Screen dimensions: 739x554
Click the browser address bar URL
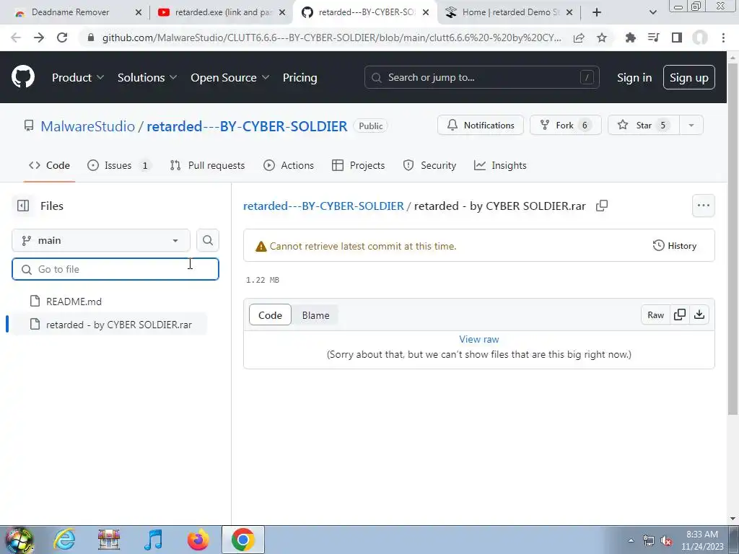pos(331,38)
